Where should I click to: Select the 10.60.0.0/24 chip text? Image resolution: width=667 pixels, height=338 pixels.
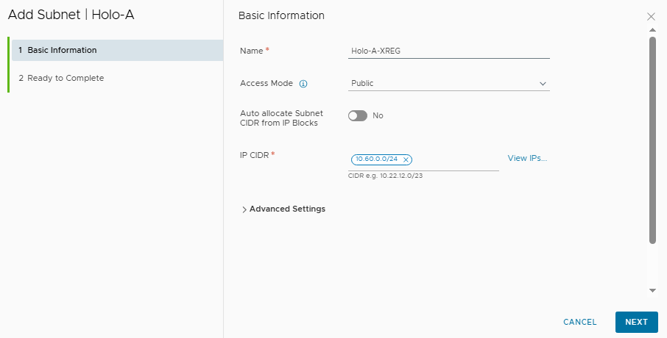pyautogui.click(x=375, y=159)
